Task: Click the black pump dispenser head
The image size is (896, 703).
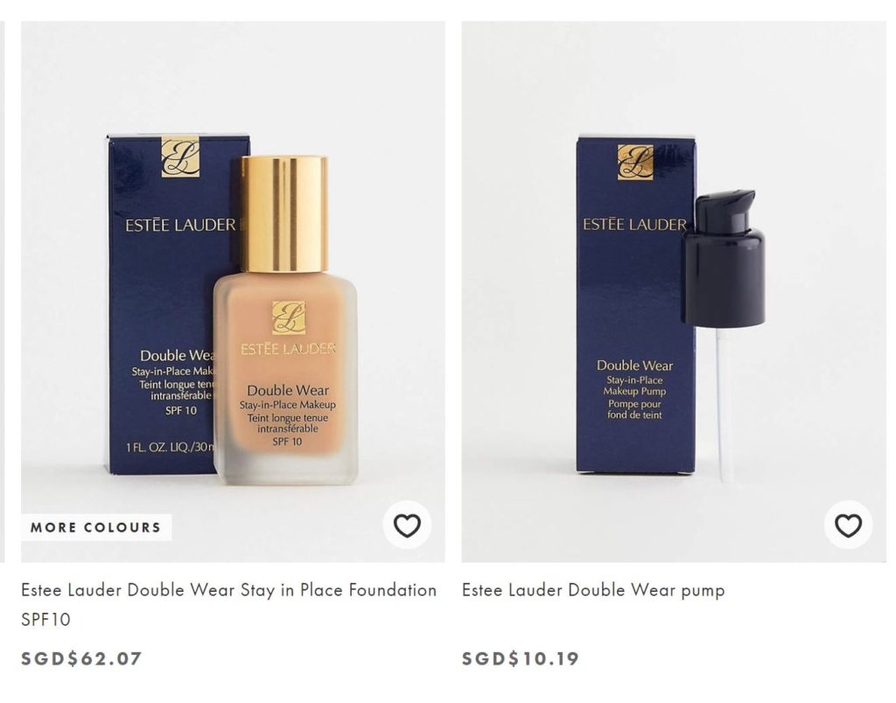Action: click(724, 260)
